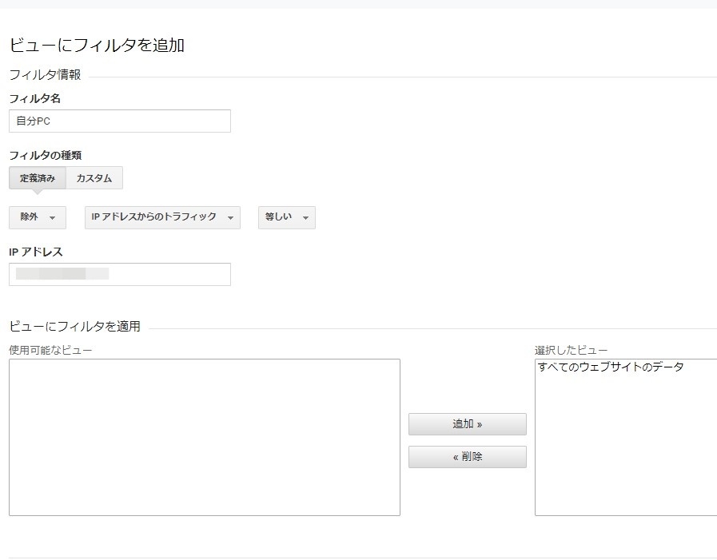Click the « 削除 button
This screenshot has height=560, width=717.
click(468, 456)
